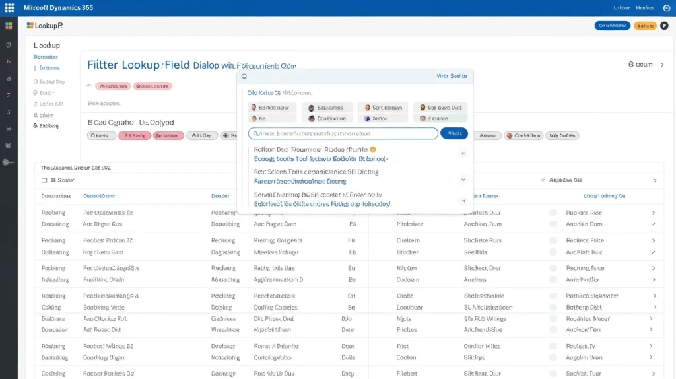Select Aktiviites in the Lookup sidebar
The width and height of the screenshot is (676, 379).
[46, 57]
